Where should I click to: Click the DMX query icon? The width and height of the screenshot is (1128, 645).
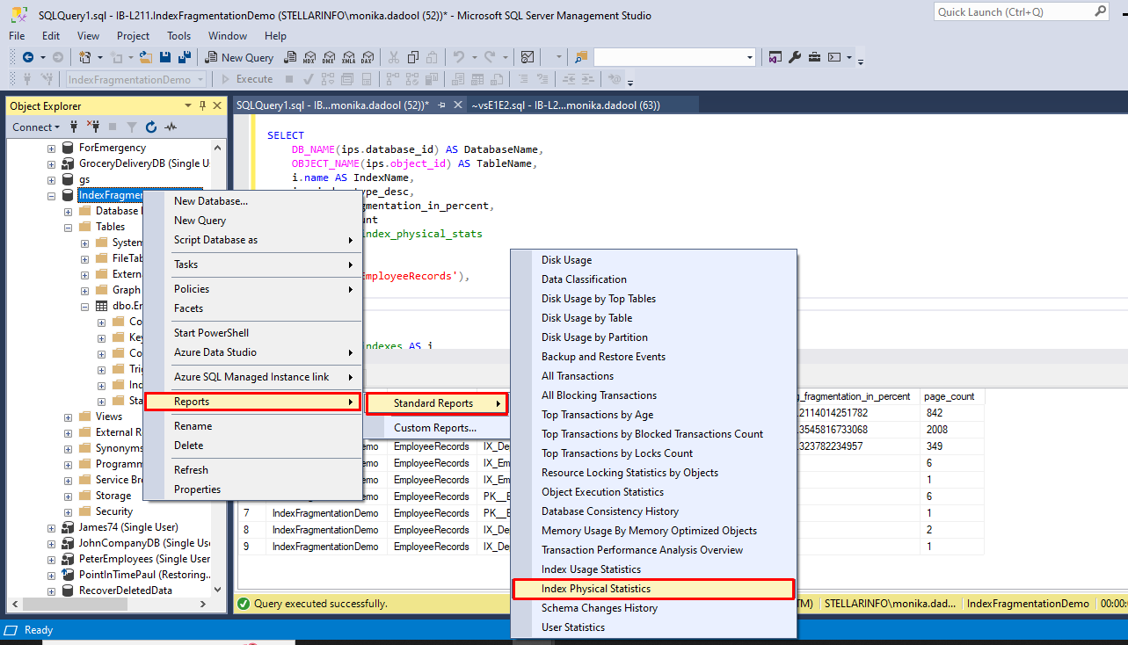coord(328,57)
